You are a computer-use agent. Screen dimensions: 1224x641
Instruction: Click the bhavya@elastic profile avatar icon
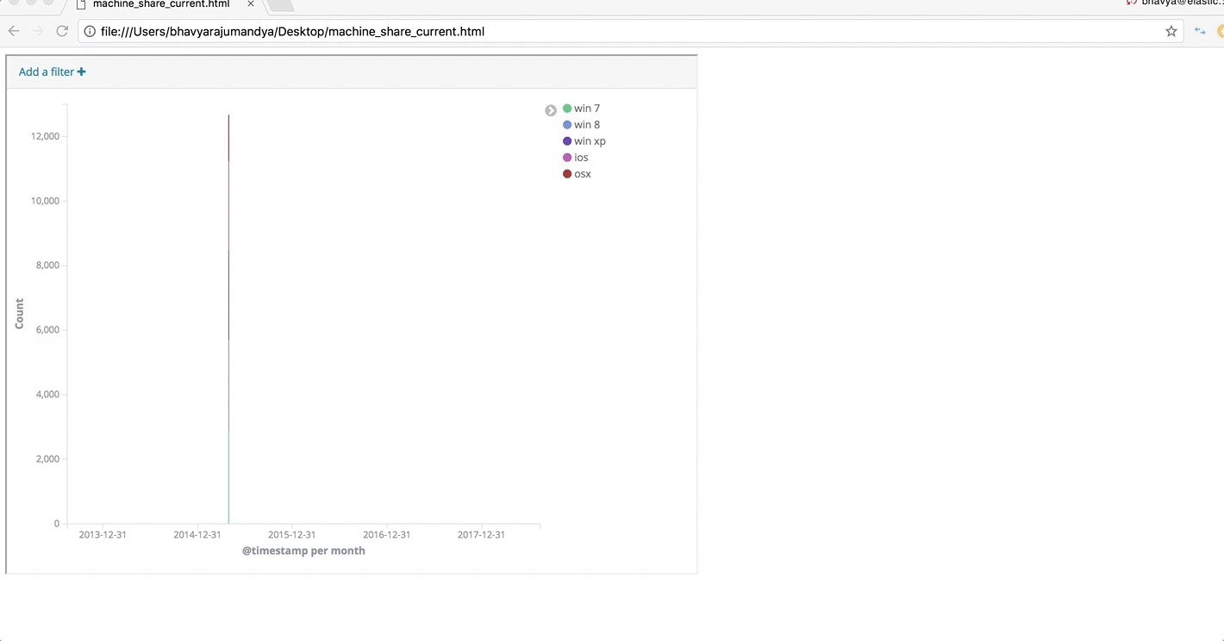[x=1130, y=3]
